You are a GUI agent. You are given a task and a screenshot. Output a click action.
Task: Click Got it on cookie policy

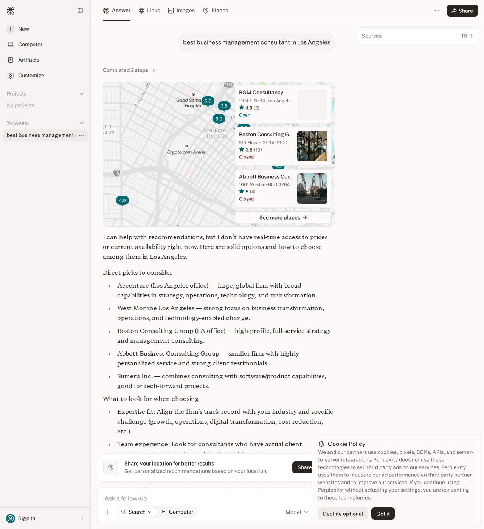[383, 514]
